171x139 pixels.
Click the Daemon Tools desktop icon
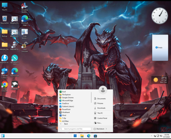coord(5,59)
